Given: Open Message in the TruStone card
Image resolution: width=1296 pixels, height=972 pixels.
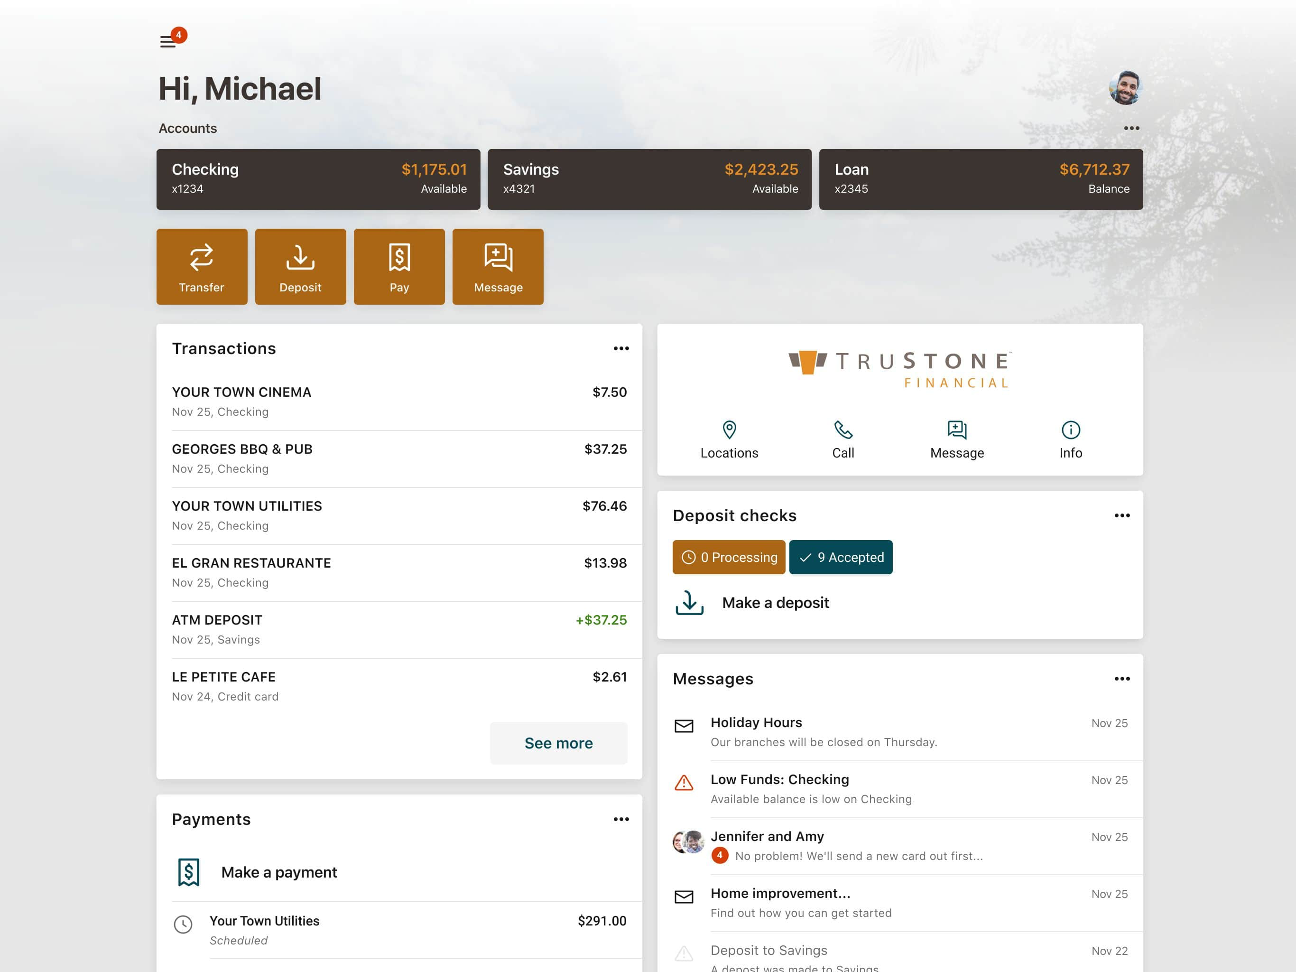Looking at the screenshot, I should coord(957,439).
